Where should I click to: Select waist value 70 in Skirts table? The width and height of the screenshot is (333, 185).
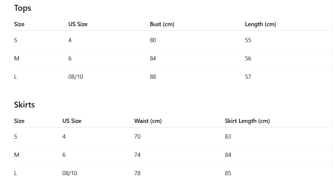137,137
